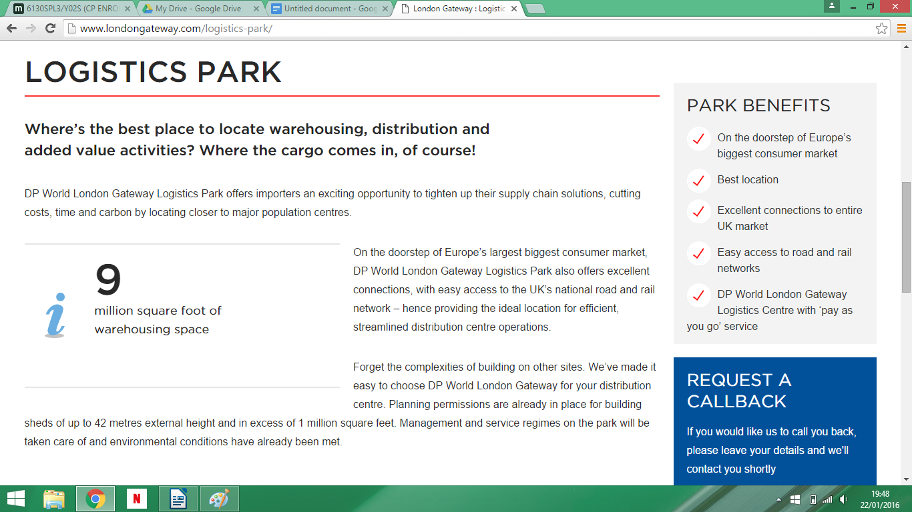Close the London Gateway tab
Screen dimensions: 912x512
[x=515, y=9]
